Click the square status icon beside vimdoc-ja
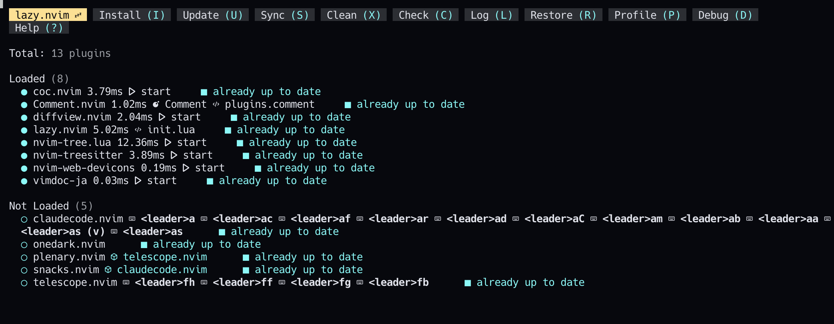Image resolution: width=834 pixels, height=324 pixels. coord(210,181)
